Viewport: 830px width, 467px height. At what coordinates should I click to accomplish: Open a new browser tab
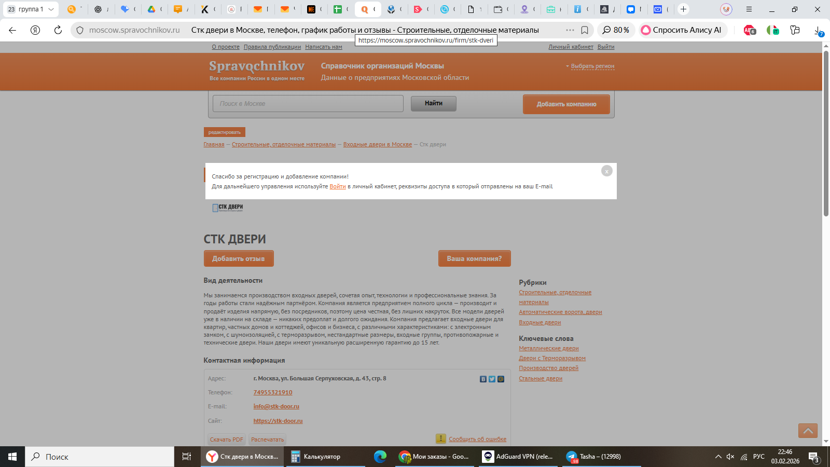coord(684,9)
